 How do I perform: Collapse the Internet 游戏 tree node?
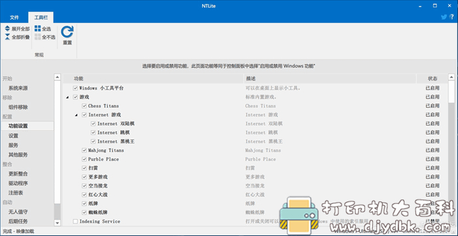pos(77,115)
